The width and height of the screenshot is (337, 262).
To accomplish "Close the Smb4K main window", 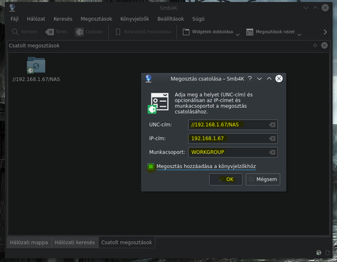I will (x=325, y=8).
